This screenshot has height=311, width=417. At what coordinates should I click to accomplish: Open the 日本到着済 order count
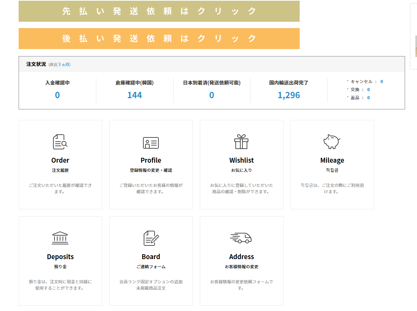tap(211, 95)
